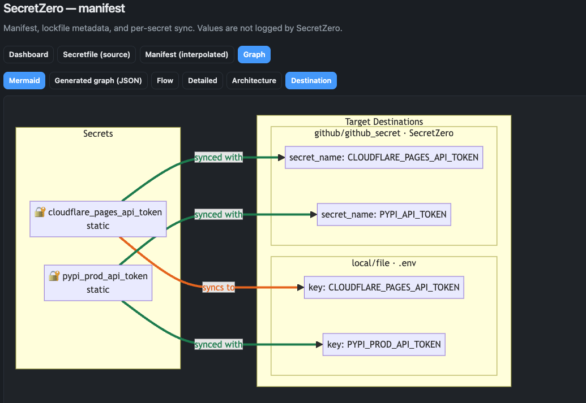
Task: Select secret_name: PYPI_API_TOKEN node
Action: pyautogui.click(x=383, y=214)
